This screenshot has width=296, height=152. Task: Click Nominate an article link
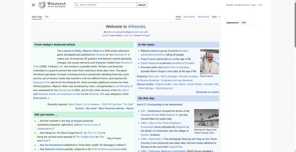click(x=207, y=92)
